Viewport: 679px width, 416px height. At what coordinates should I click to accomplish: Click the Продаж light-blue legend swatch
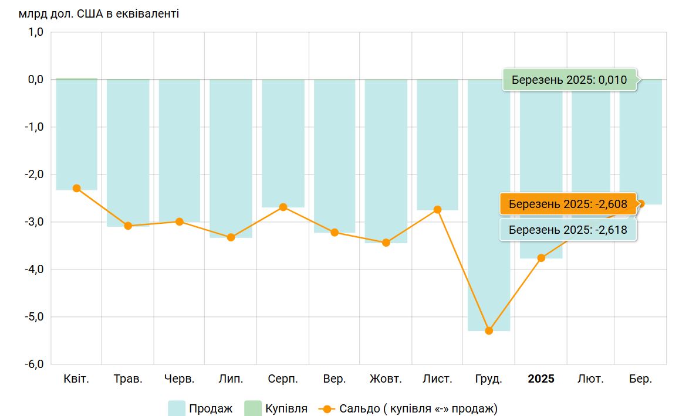[x=177, y=408]
